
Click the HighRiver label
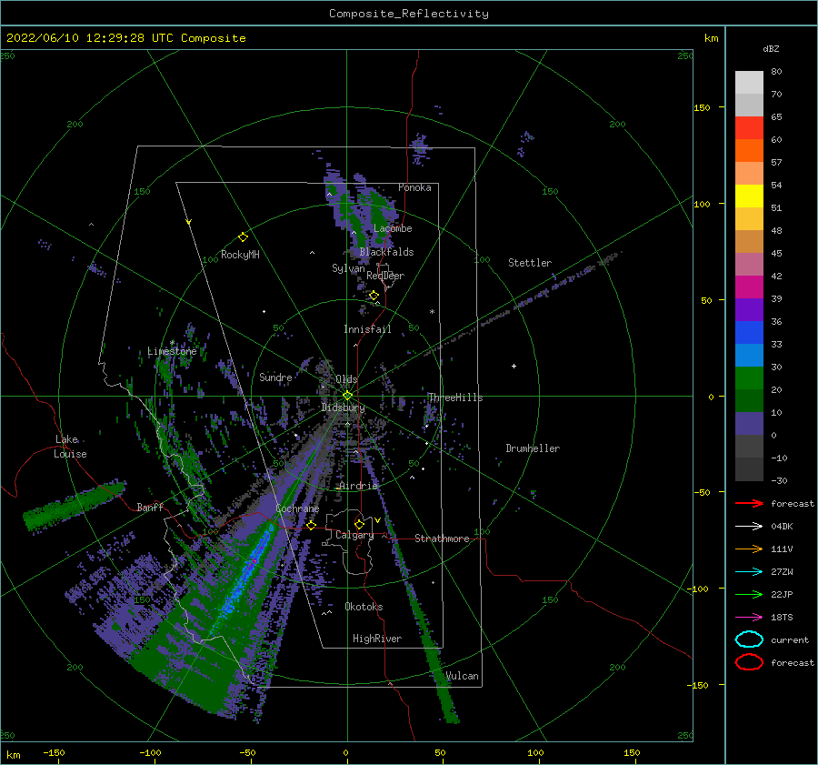(x=377, y=639)
